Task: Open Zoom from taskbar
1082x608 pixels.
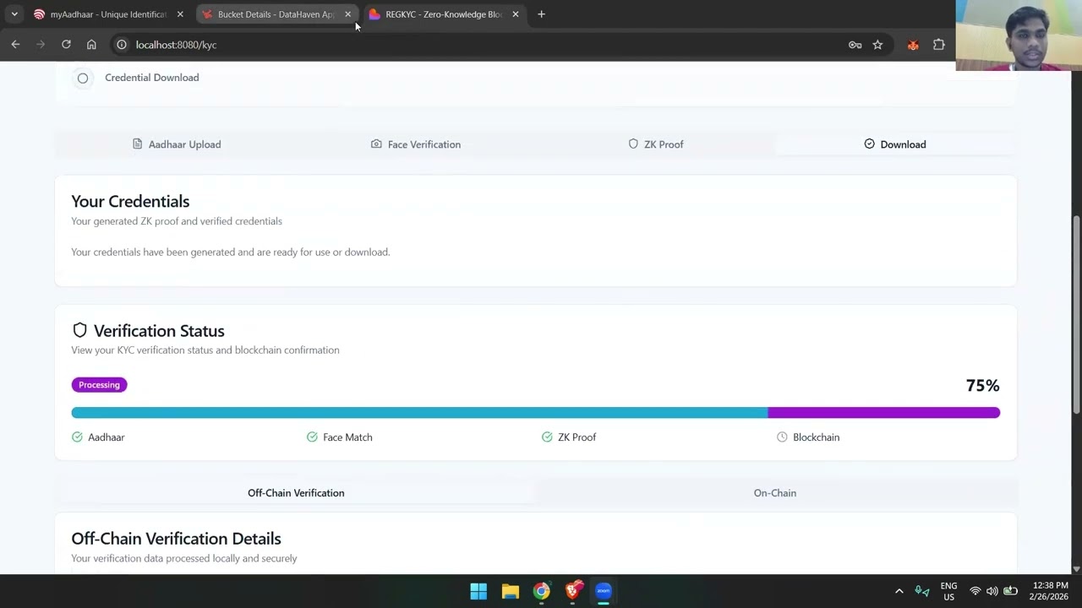Action: (604, 591)
